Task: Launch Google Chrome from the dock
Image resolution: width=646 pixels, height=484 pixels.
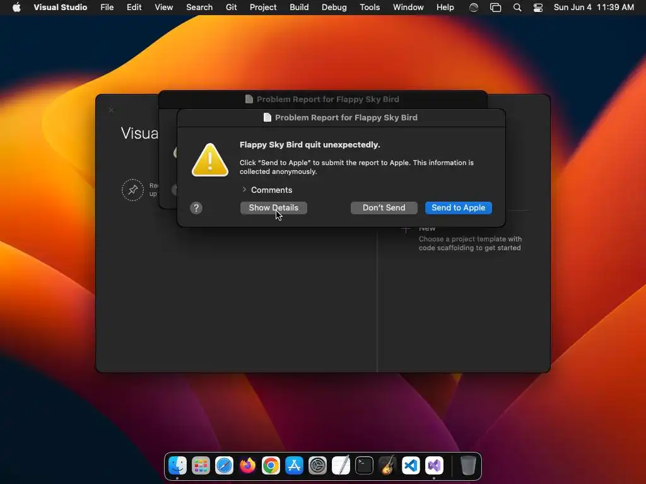Action: [271, 466]
